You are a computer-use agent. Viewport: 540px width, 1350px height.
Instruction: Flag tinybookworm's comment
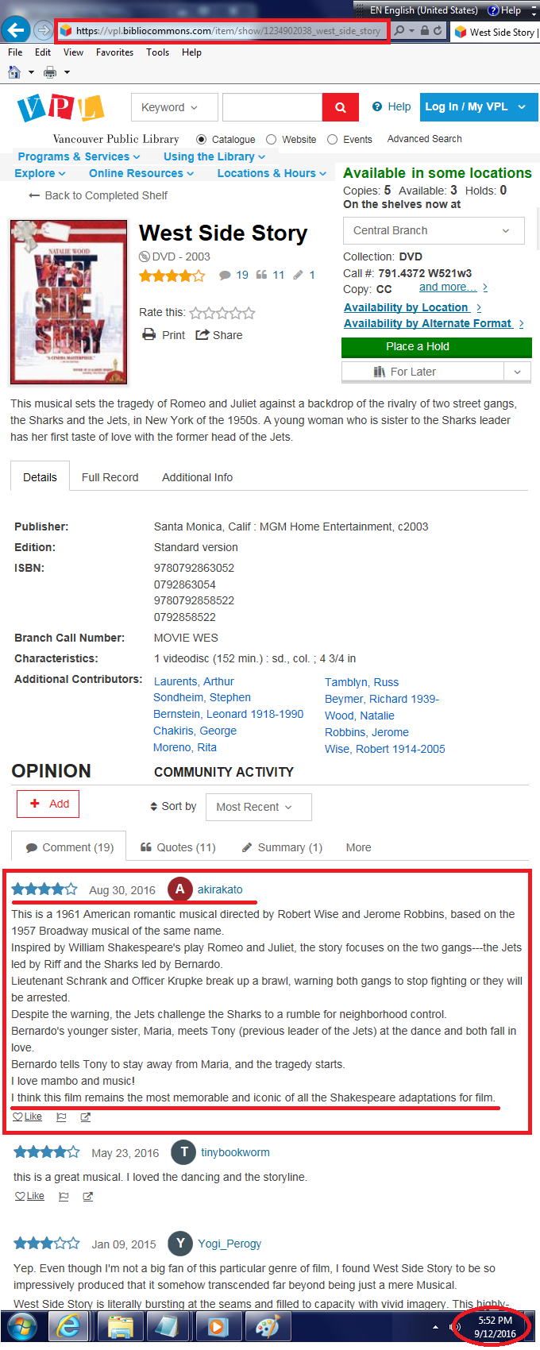point(64,1196)
